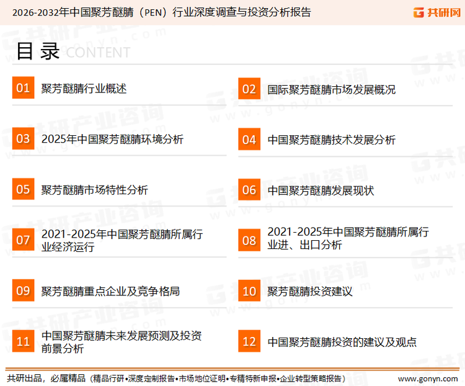
Task: Select 中国聚芳醚腈投资的建议及观点 entry
Action: (x=342, y=341)
